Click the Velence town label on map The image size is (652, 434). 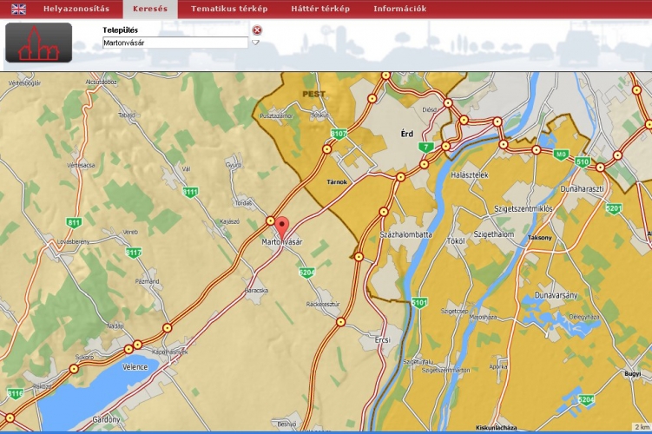[x=135, y=367]
